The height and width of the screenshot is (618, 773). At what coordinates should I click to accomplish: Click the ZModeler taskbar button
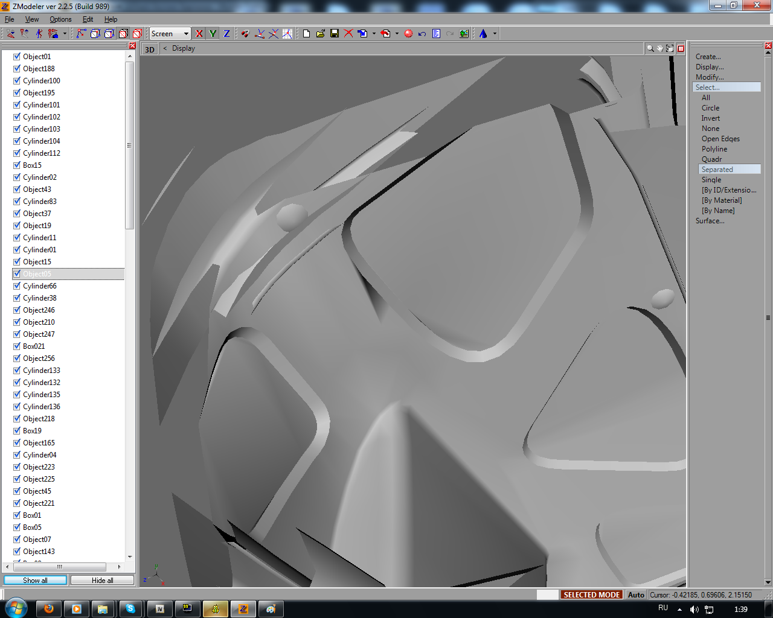243,609
